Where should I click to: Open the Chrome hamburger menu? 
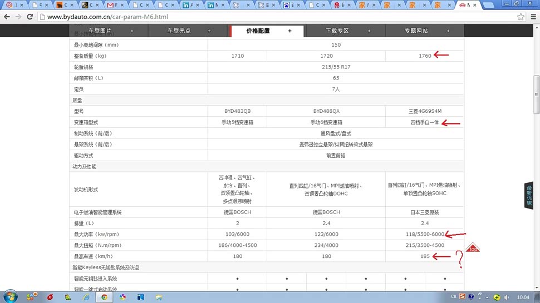(x=533, y=17)
